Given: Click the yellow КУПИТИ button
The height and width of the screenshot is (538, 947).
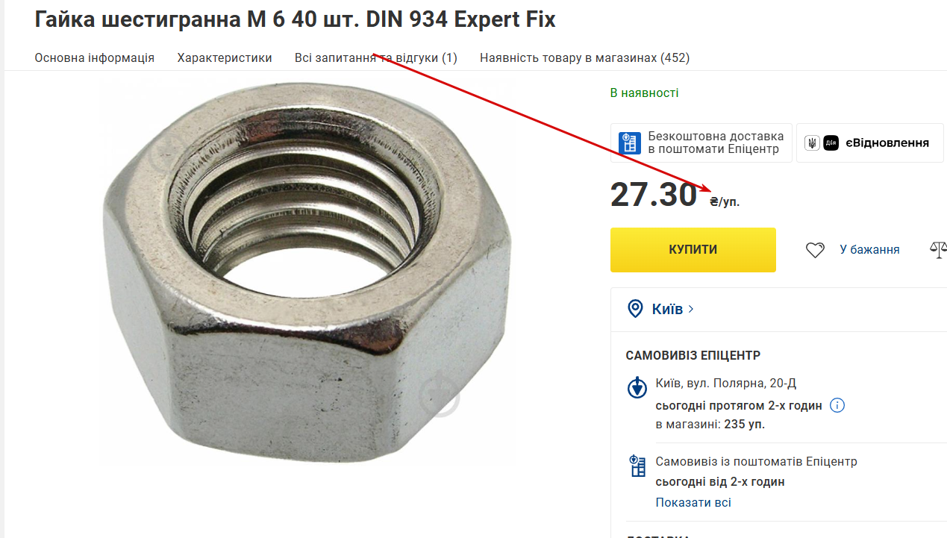Looking at the screenshot, I should tap(693, 250).
